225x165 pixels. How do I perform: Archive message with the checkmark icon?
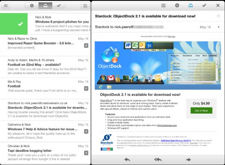point(204,6)
